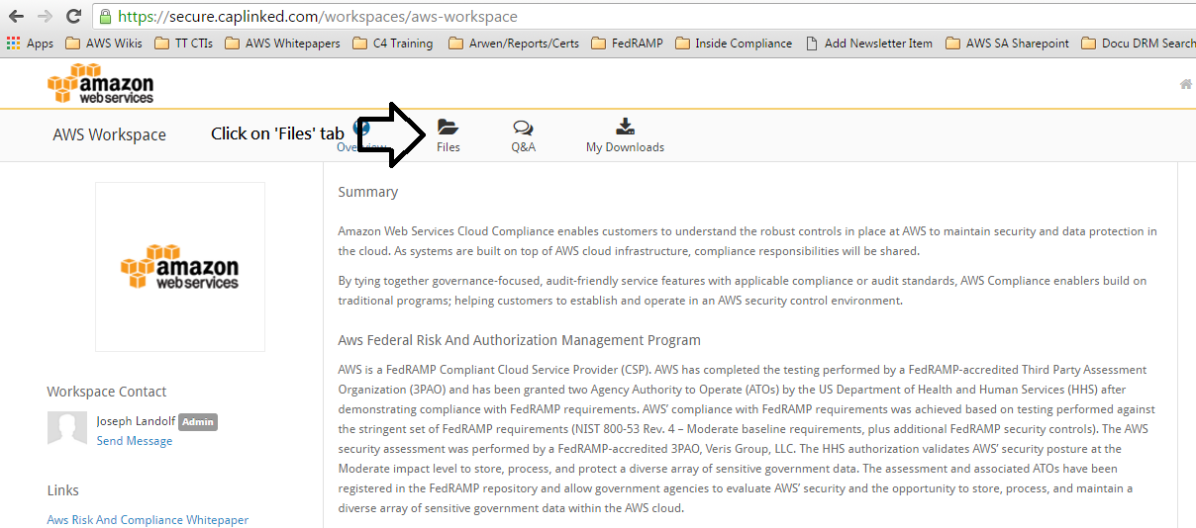This screenshot has width=1196, height=528.
Task: Open the Arwen/Reports/Certs bookmark folder
Action: click(x=513, y=44)
